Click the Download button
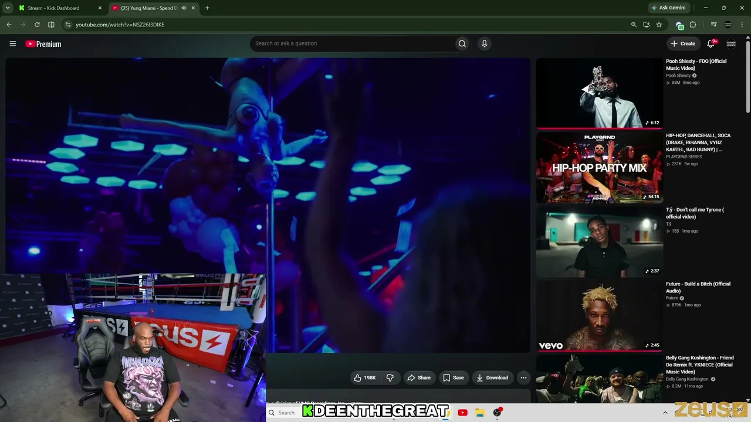This screenshot has height=422, width=751. 492,377
